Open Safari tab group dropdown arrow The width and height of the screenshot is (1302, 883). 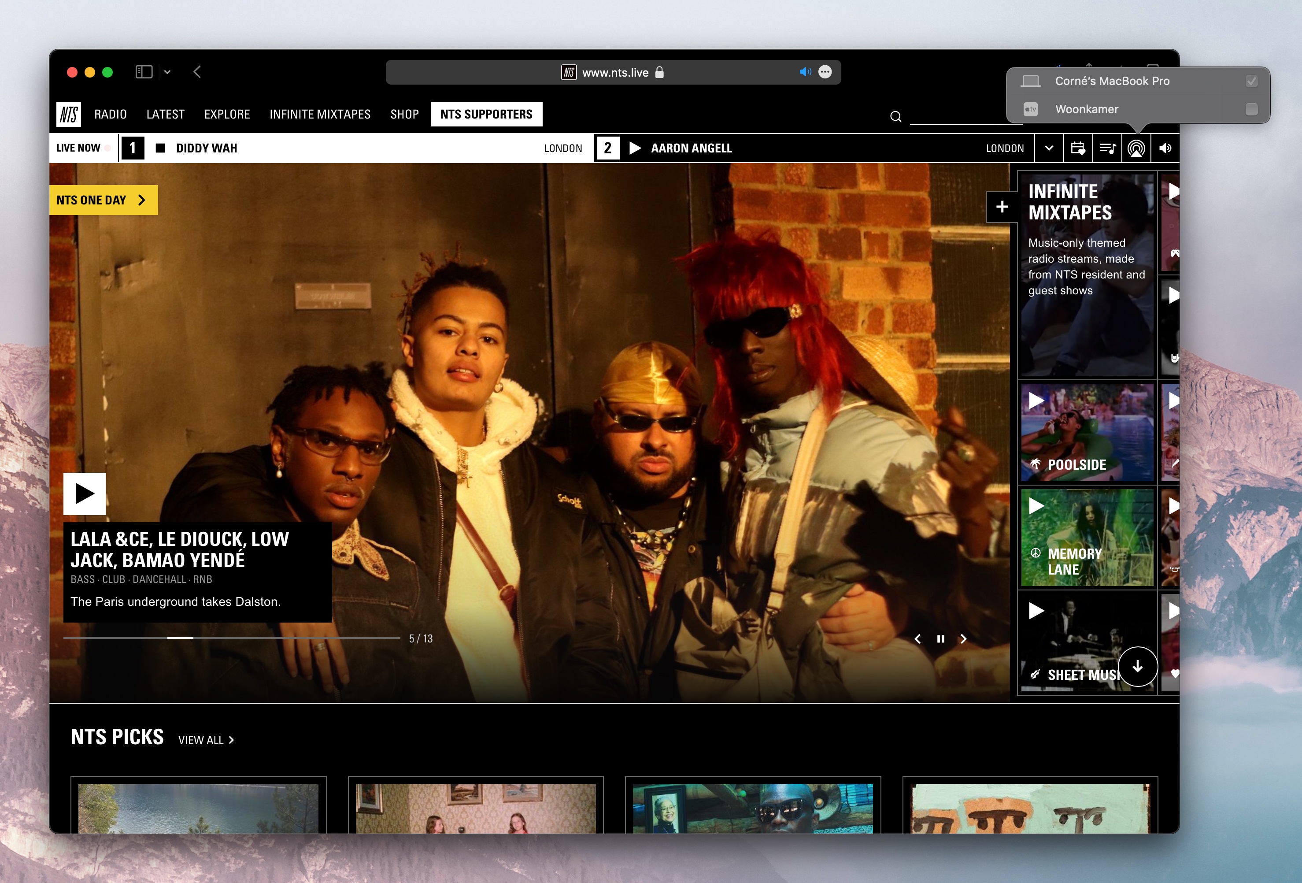[x=167, y=72]
